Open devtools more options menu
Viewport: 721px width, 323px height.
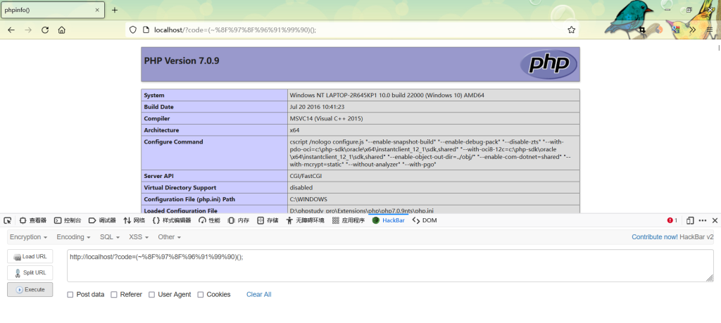pyautogui.click(x=703, y=220)
